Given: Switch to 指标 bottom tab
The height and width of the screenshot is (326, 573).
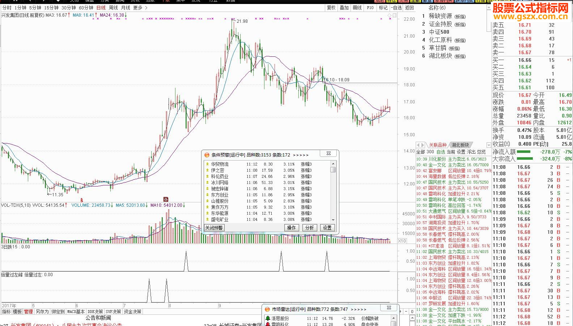Looking at the screenshot, I should pyautogui.click(x=7, y=312).
